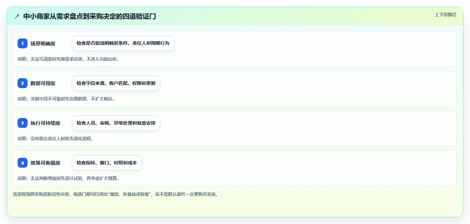The height and width of the screenshot is (224, 470).
Task: Select the step 4 number badge
Action: pos(23,163)
